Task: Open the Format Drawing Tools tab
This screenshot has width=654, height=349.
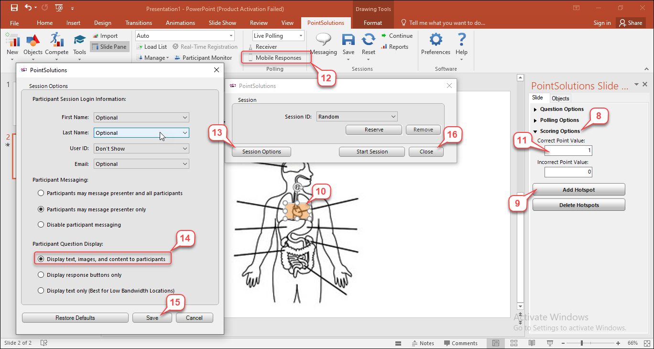Action: (373, 23)
